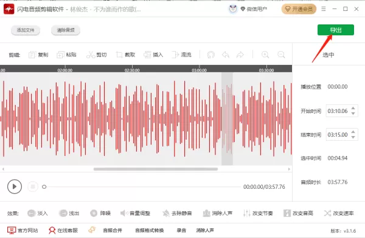
Task: Apply the 淡入 fade-in effect
Action: (x=38, y=213)
